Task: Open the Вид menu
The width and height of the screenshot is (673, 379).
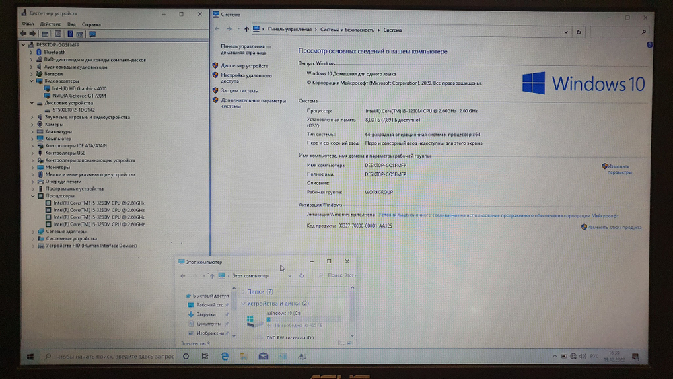Action: 71,24
